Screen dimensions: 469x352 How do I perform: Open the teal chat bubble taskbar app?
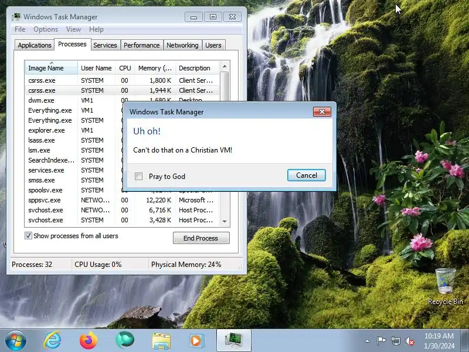[x=125, y=340]
